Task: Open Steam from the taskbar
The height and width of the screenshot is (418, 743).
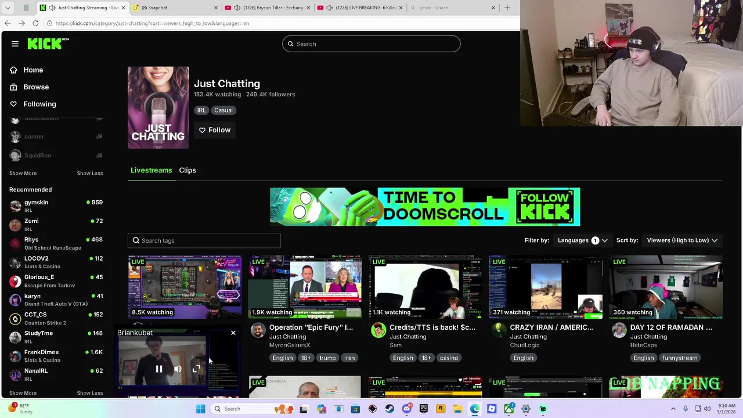Action: (389, 409)
